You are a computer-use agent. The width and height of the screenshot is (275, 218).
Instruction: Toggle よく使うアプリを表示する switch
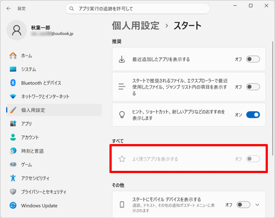(x=253, y=159)
